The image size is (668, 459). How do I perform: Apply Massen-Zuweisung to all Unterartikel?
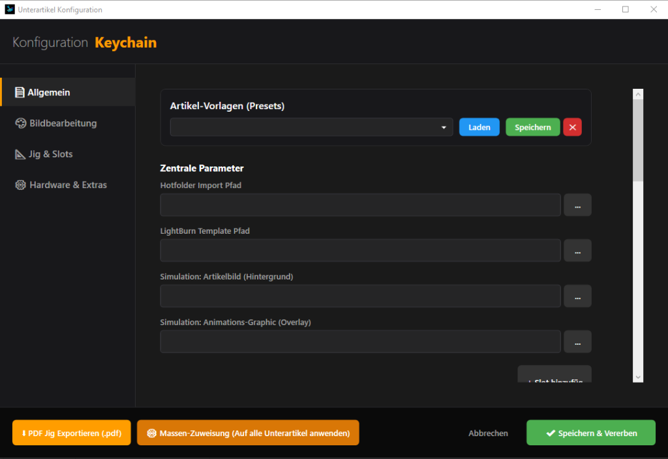[248, 433]
